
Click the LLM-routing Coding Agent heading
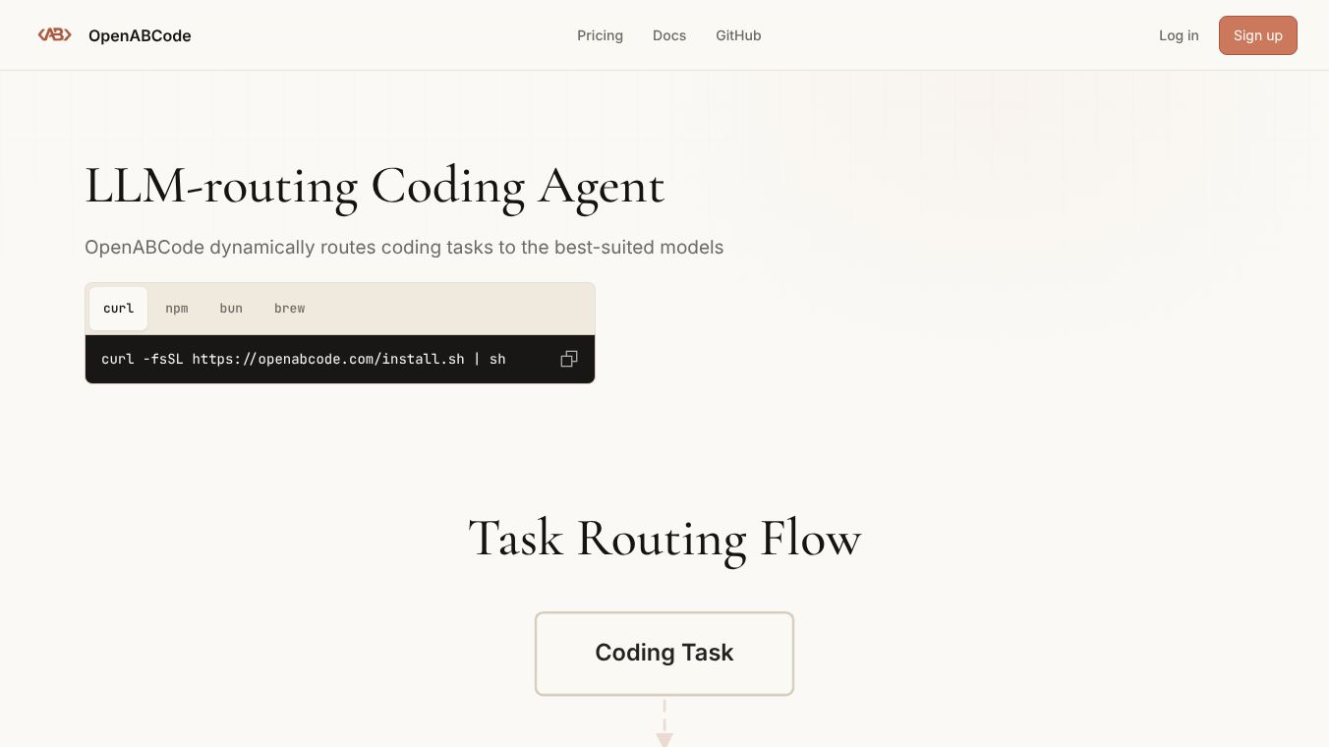[x=375, y=187]
